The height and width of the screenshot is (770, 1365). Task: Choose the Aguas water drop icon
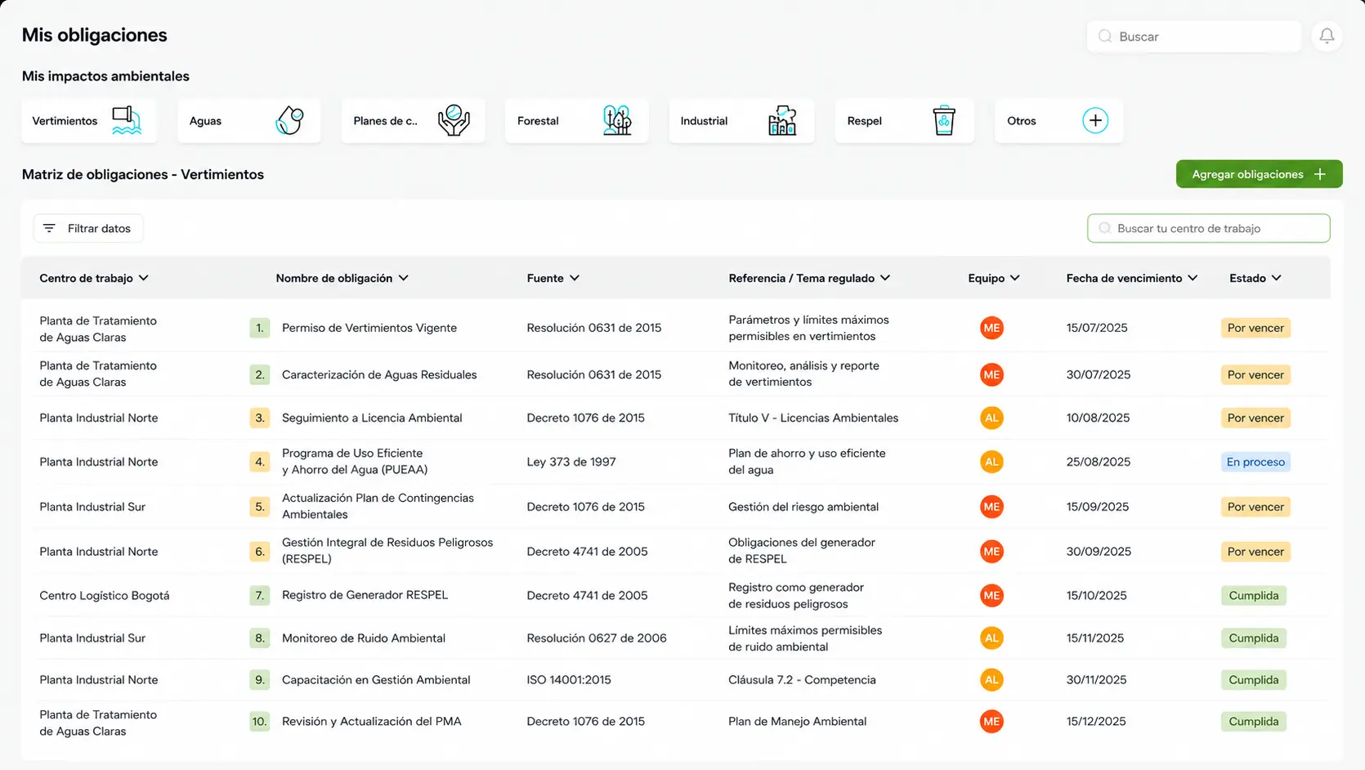pyautogui.click(x=289, y=120)
